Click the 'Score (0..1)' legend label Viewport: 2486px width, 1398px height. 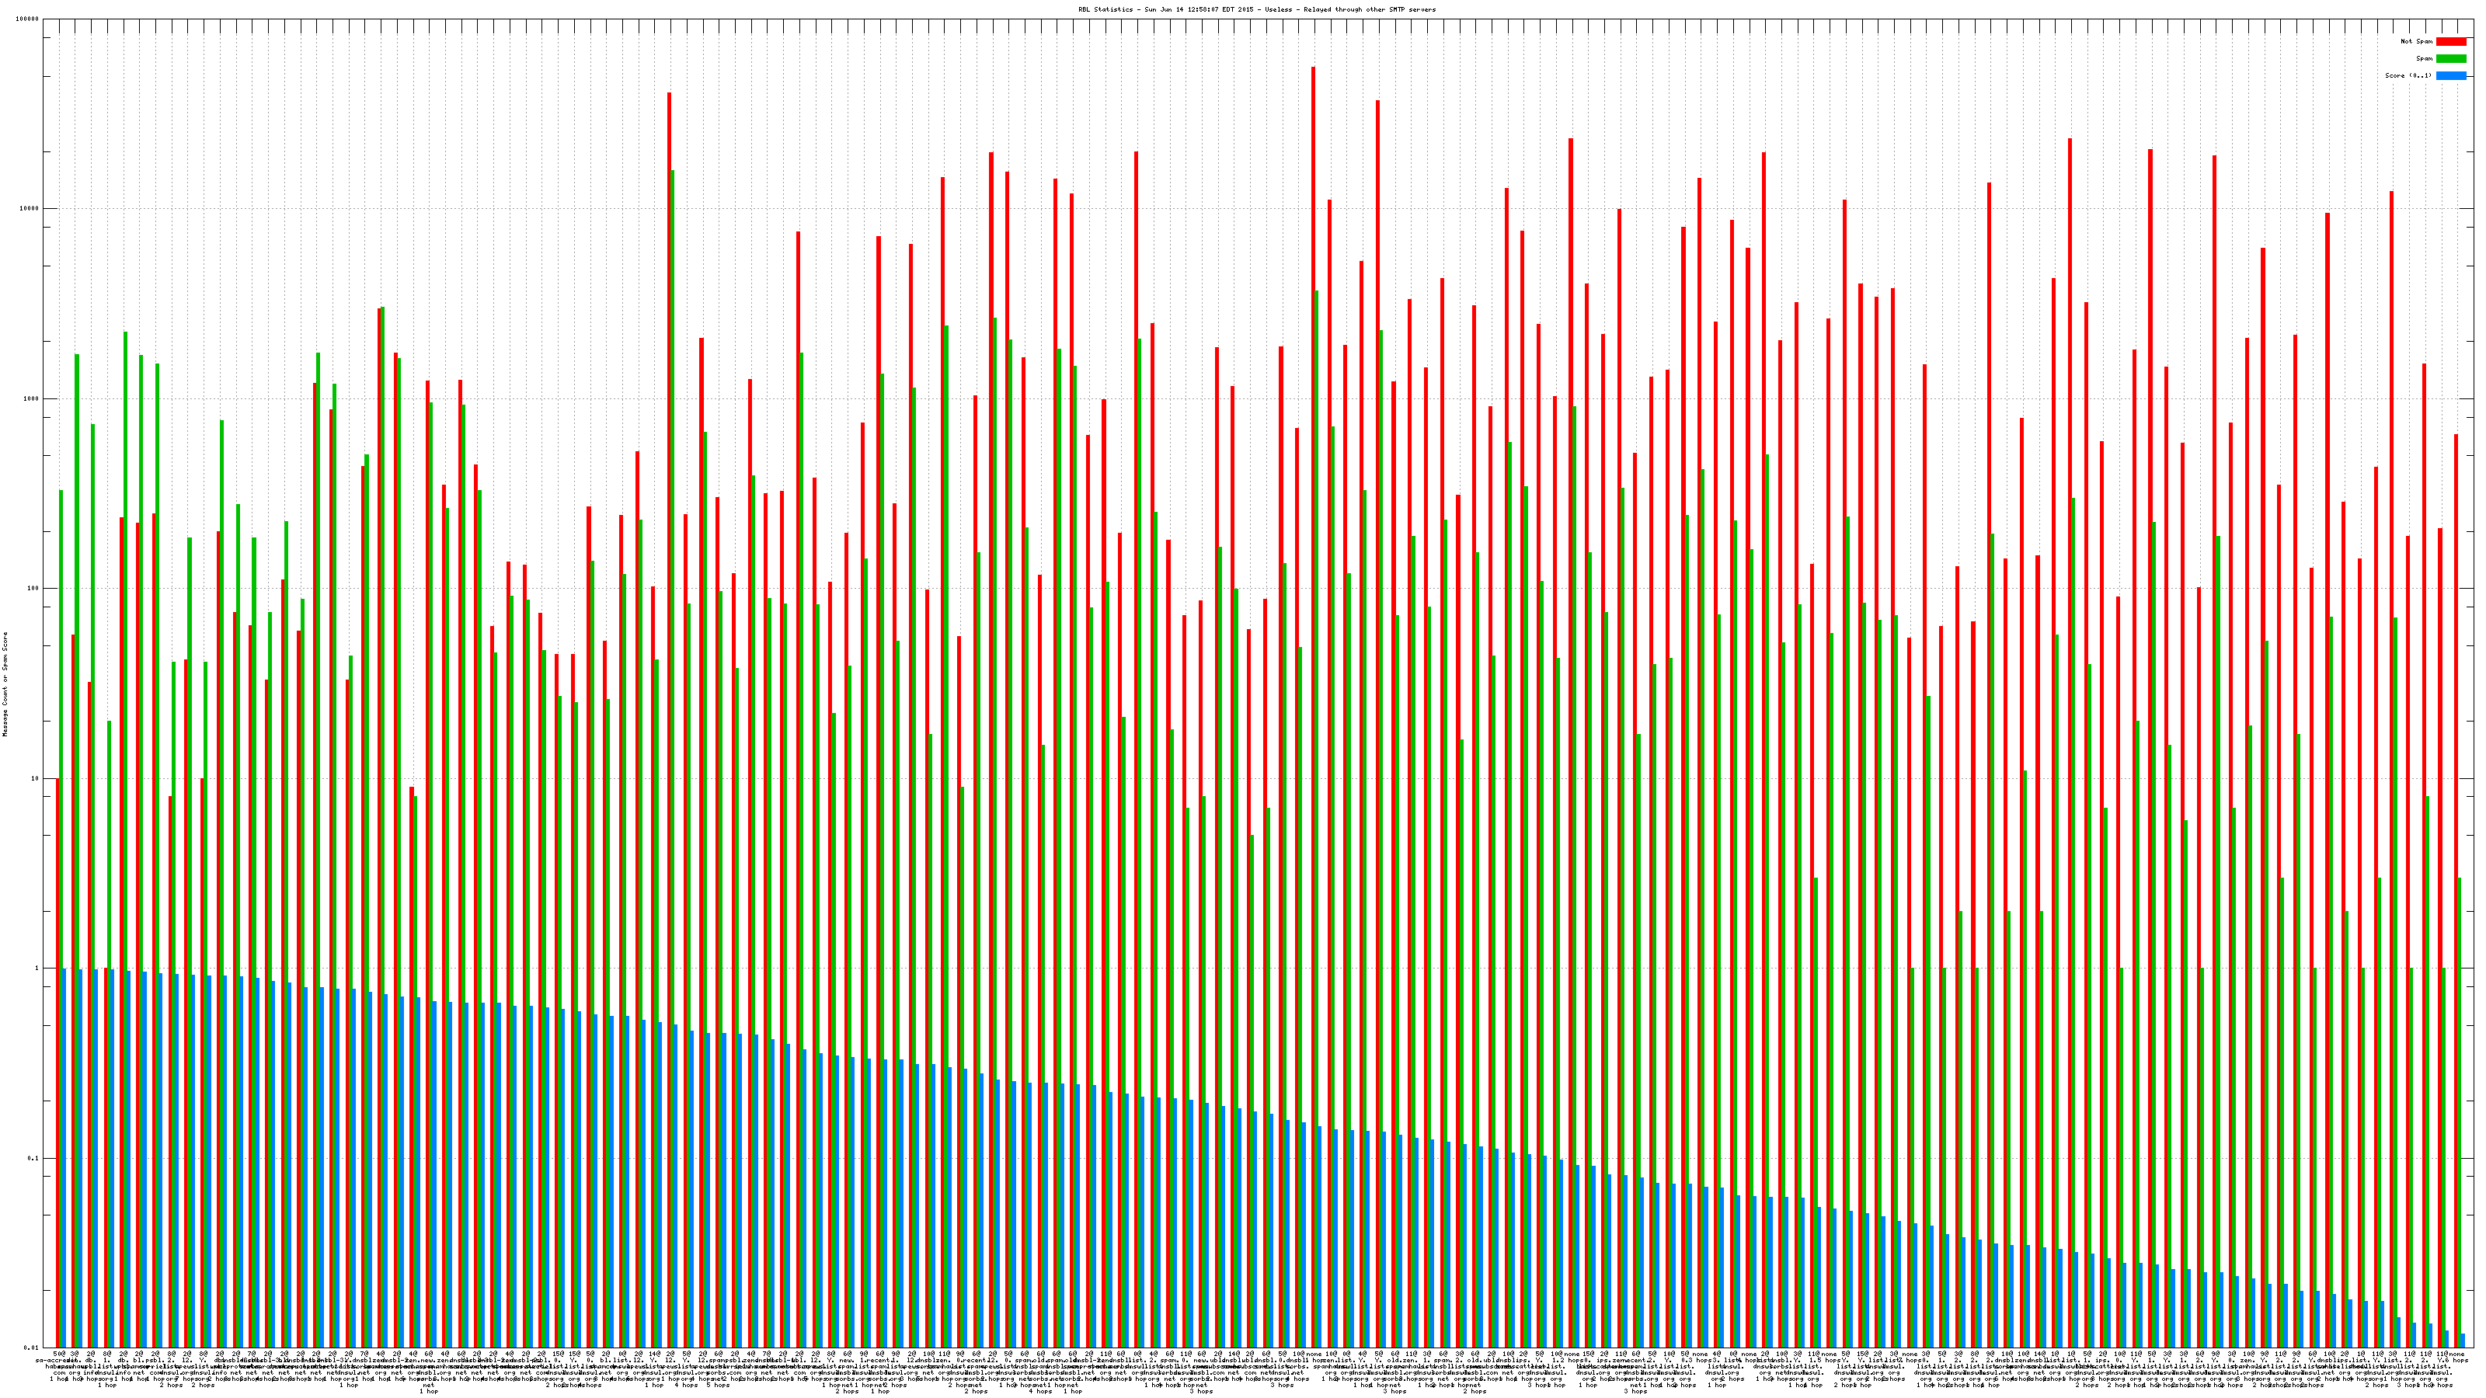[2408, 75]
